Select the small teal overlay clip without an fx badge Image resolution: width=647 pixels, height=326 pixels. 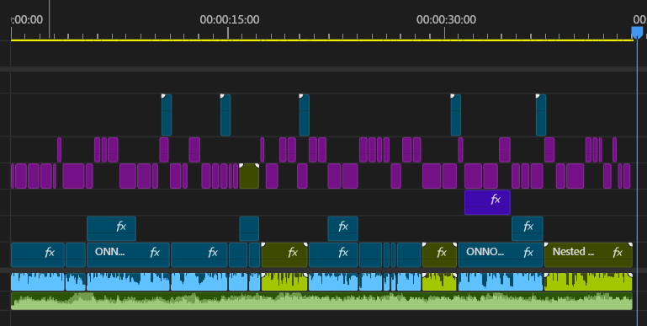(249, 228)
